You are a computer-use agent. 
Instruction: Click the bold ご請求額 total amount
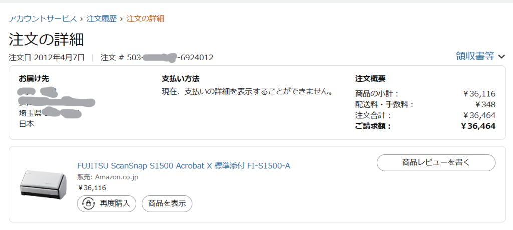[x=478, y=126]
